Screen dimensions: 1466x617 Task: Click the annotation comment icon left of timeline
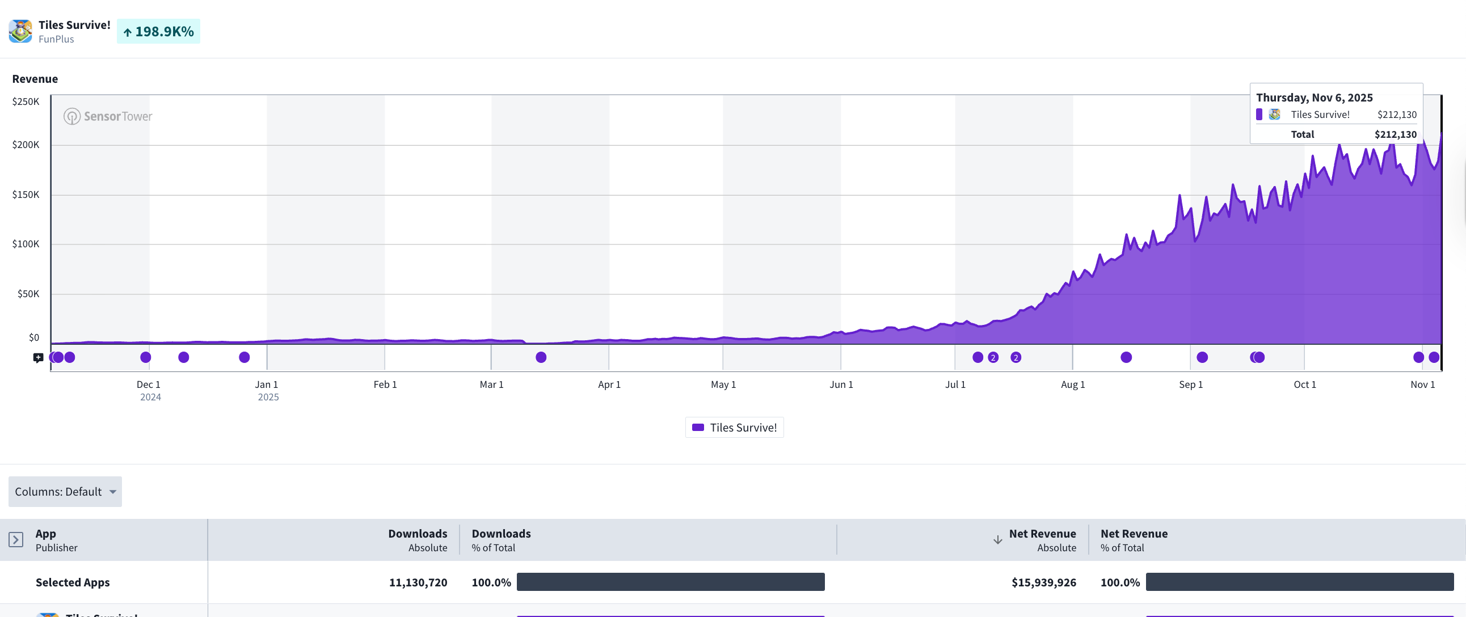click(38, 358)
